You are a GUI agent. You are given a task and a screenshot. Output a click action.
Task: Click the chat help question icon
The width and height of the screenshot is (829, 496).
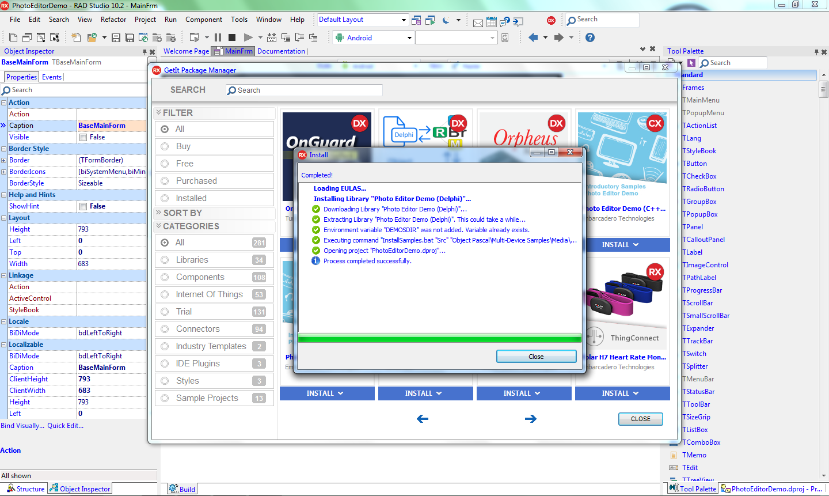tap(505, 22)
